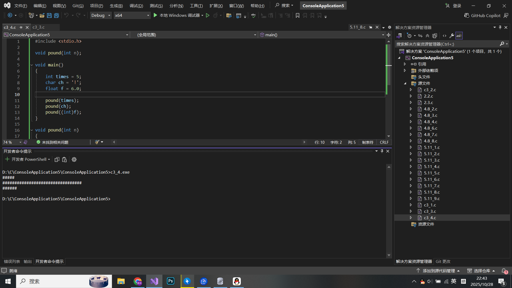Click the View Code icon in Solution Explorer
The image size is (512, 288).
point(444,35)
